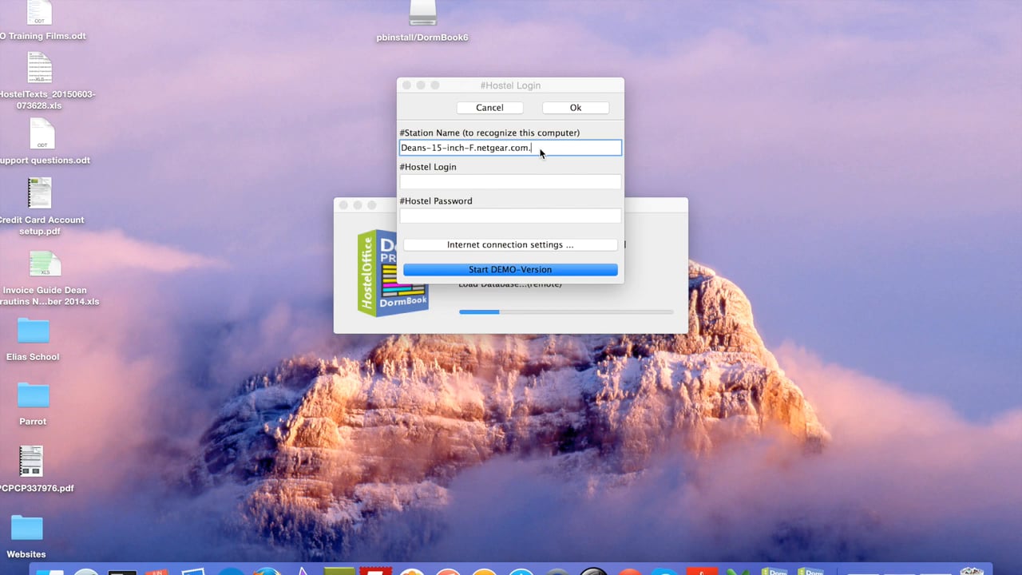This screenshot has width=1022, height=575.
Task: Click the Load Database progress bar
Action: (x=566, y=311)
